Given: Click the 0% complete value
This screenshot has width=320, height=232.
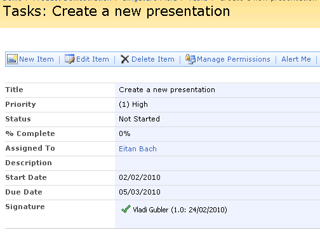Looking at the screenshot, I should [x=124, y=133].
